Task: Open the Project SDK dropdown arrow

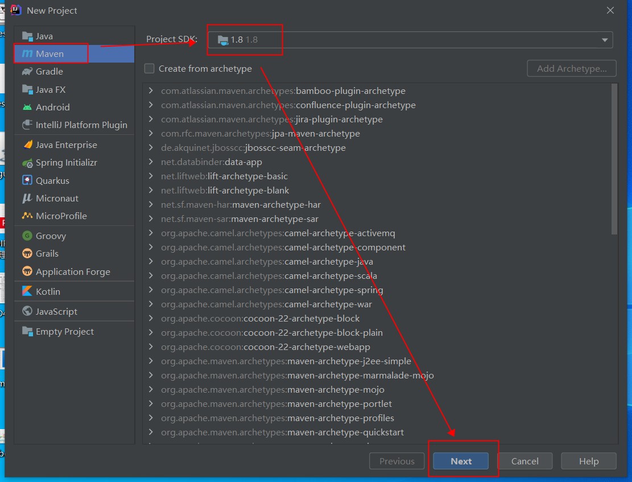Action: pos(605,40)
